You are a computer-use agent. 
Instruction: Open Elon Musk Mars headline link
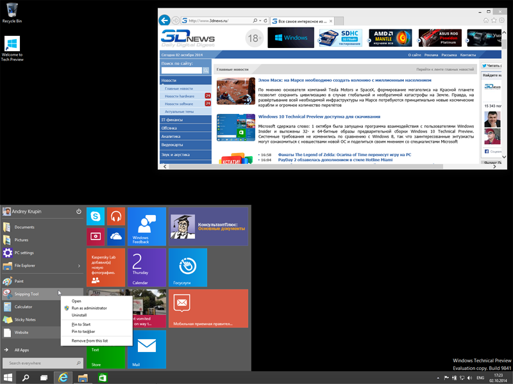(344, 80)
